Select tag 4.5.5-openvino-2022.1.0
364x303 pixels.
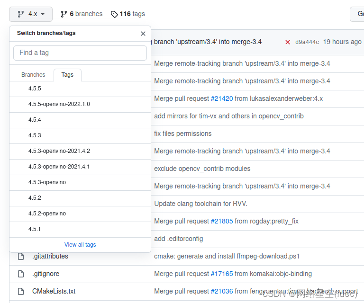pos(80,104)
